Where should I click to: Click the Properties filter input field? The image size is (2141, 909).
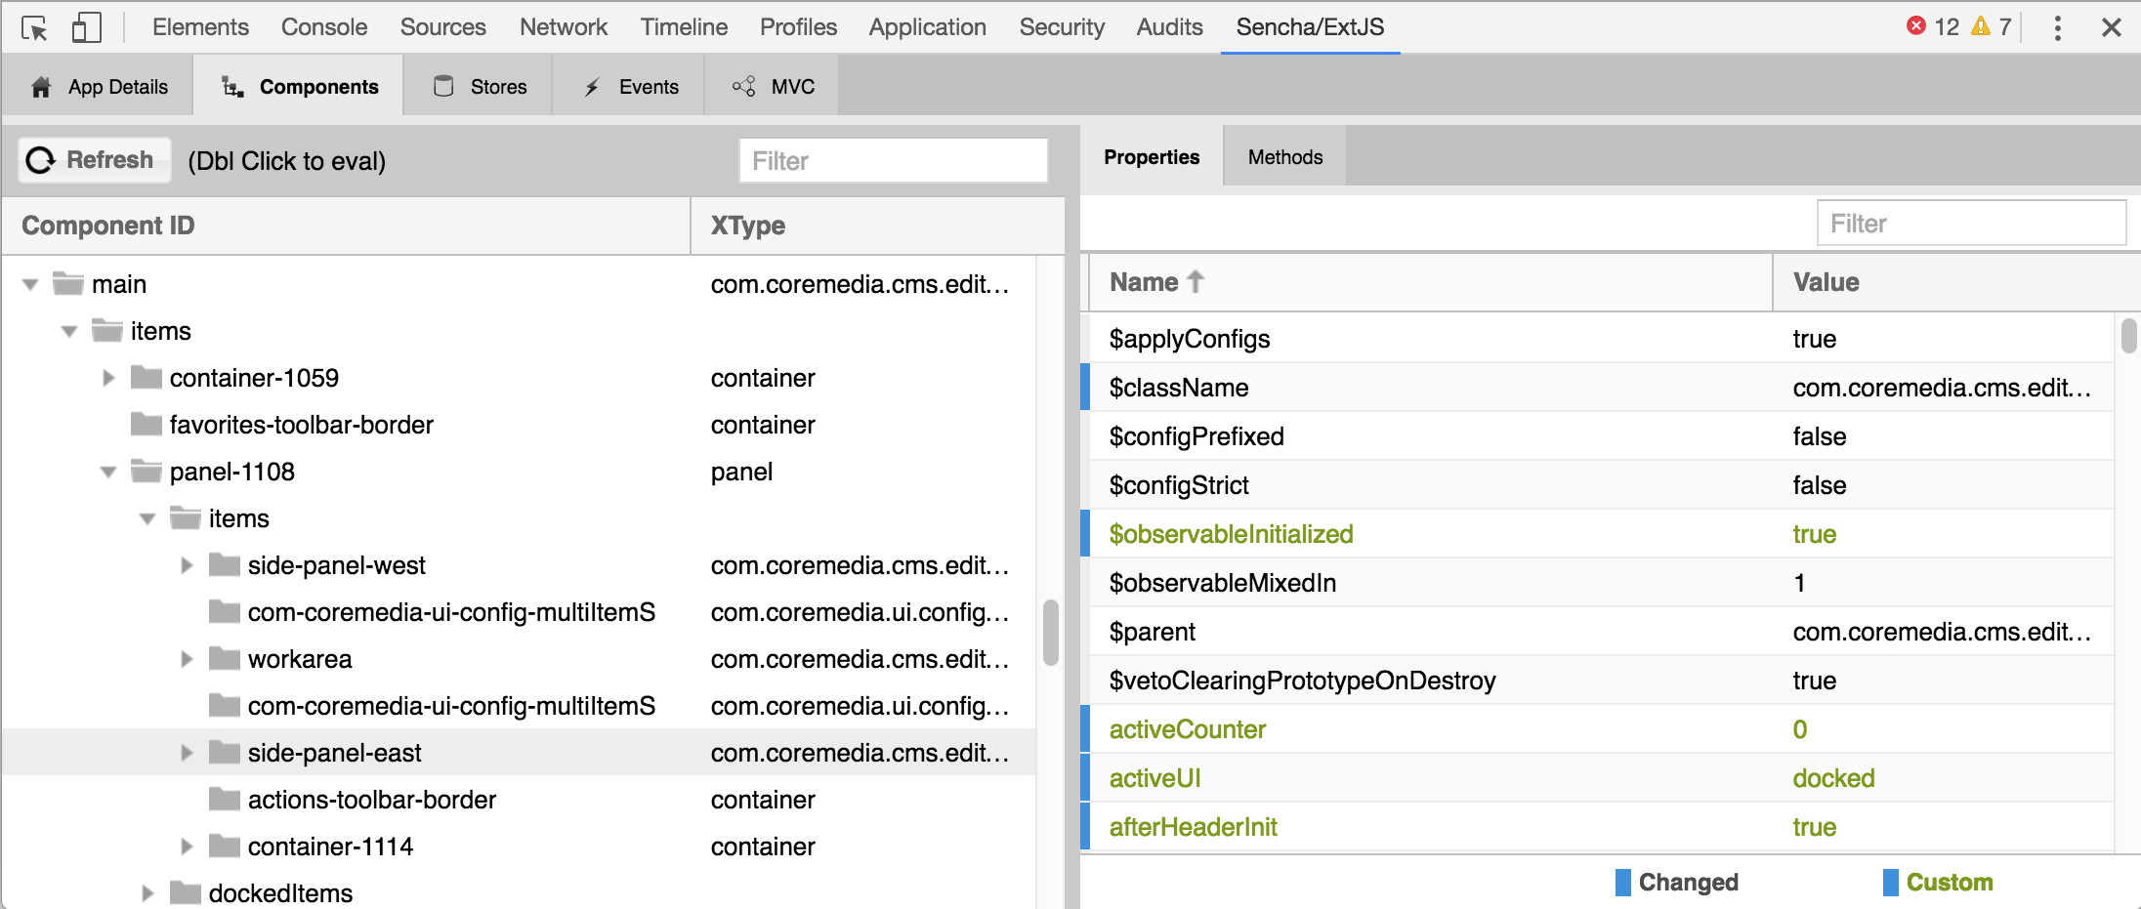click(x=1970, y=223)
